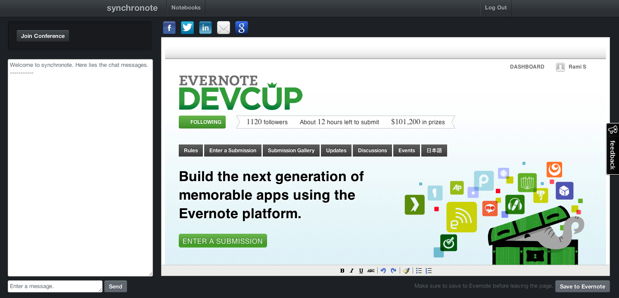Share via the Twitter icon
Viewport: 619px width, 298px height.
tap(187, 28)
